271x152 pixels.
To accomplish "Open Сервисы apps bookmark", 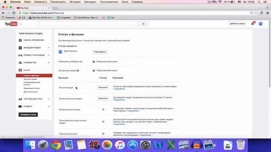I will [8, 18].
